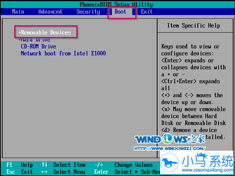Open the Security tab
The image size is (235, 176).
pos(88,12)
